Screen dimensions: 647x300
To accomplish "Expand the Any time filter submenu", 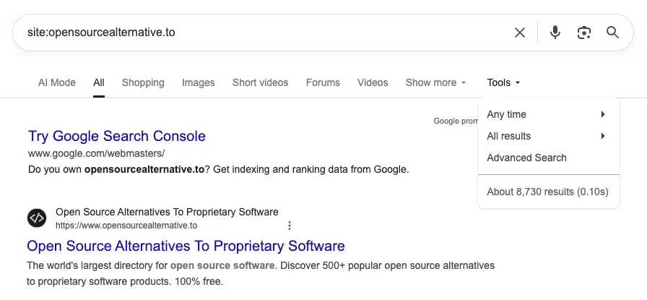I will (x=548, y=114).
